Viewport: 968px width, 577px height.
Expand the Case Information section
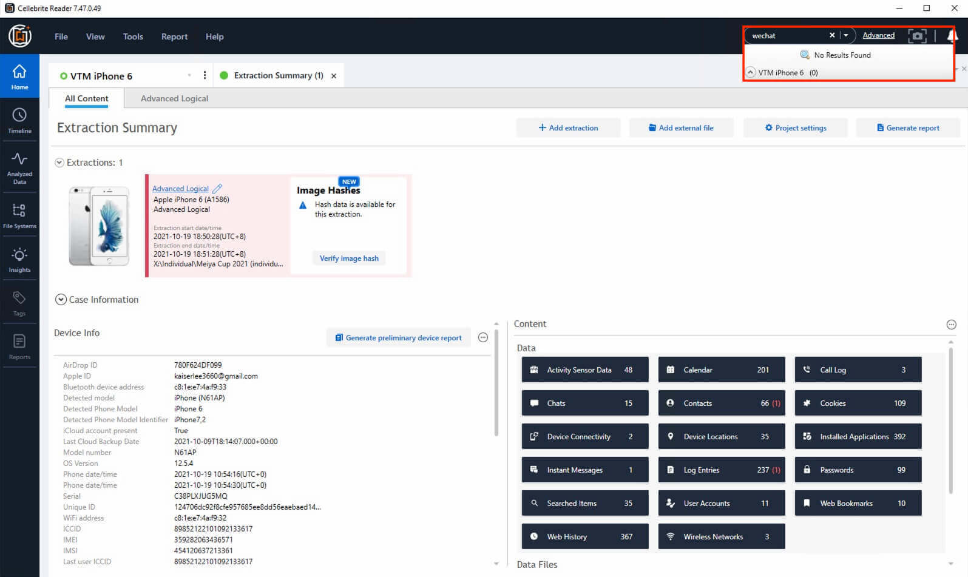(61, 300)
